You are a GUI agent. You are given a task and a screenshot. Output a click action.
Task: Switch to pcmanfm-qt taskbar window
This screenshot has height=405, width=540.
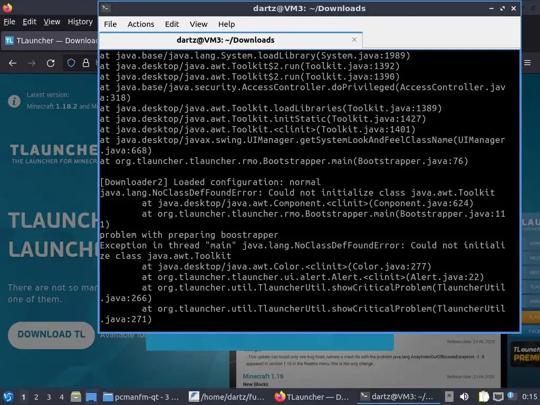(142, 397)
